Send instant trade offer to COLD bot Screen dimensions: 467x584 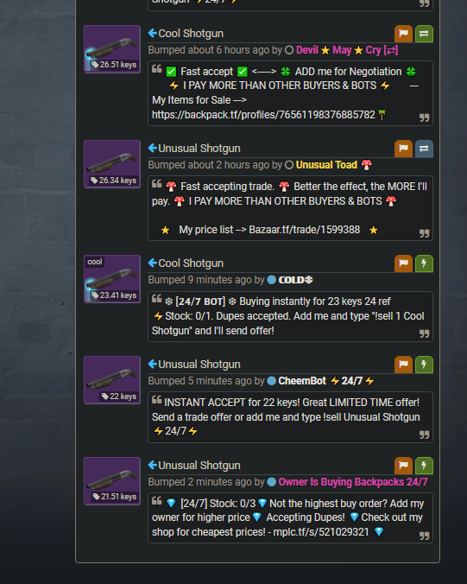click(x=424, y=263)
